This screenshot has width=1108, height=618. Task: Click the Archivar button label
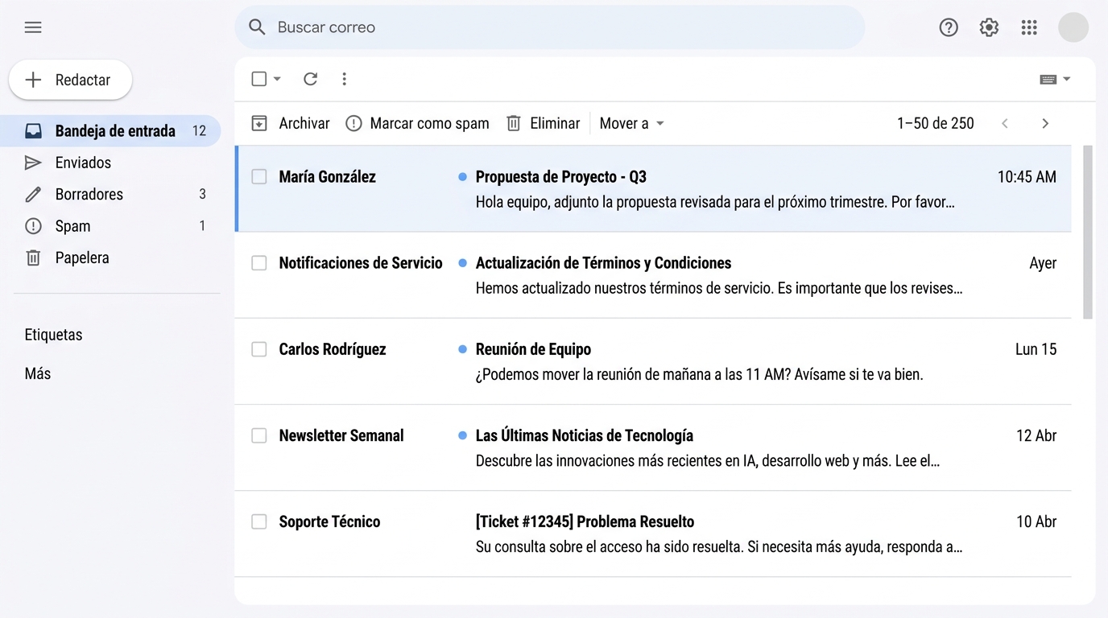pyautogui.click(x=304, y=123)
